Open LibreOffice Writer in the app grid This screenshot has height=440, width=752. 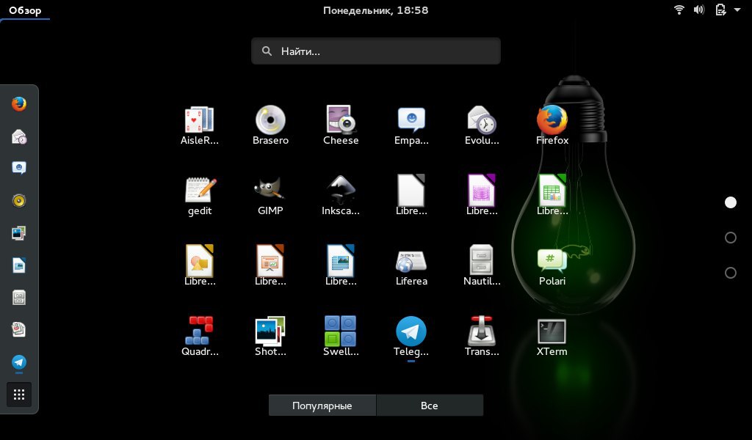coord(341,266)
